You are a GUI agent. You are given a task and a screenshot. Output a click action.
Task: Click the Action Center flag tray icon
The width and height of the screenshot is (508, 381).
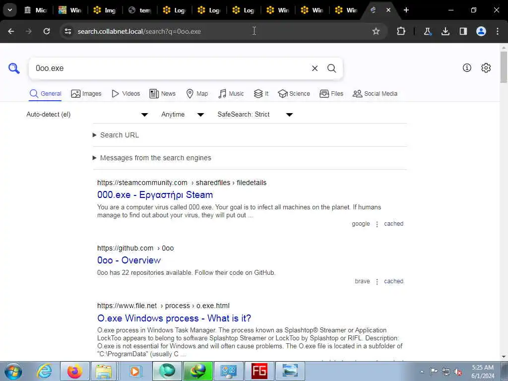pos(434,372)
